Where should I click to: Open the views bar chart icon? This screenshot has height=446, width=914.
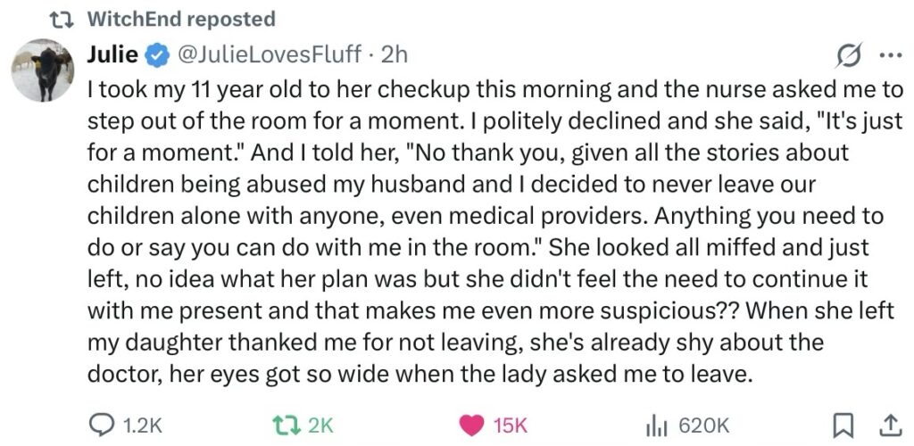(658, 425)
